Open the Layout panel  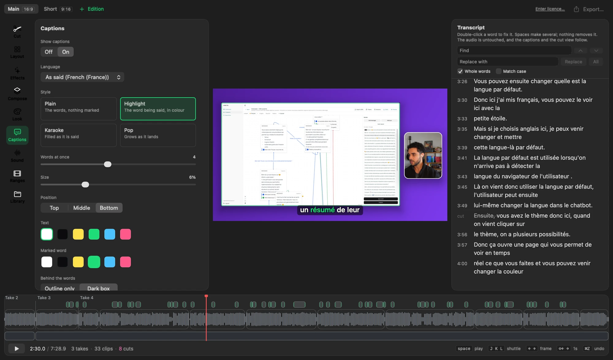(x=17, y=52)
